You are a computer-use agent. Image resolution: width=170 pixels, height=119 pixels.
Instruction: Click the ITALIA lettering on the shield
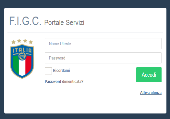point(22,50)
